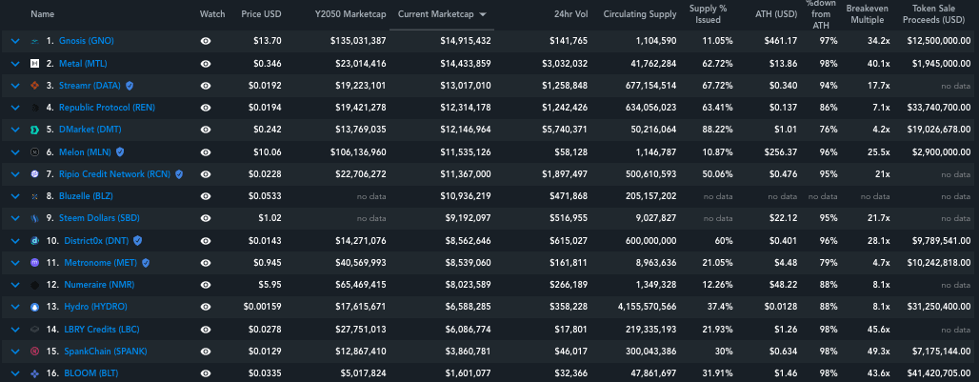Sort by the Name column header
Viewport: 979px width, 382px height.
coord(43,13)
